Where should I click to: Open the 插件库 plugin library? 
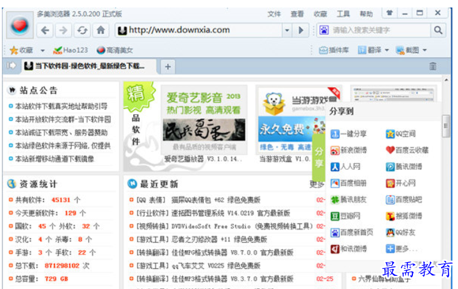click(333, 50)
